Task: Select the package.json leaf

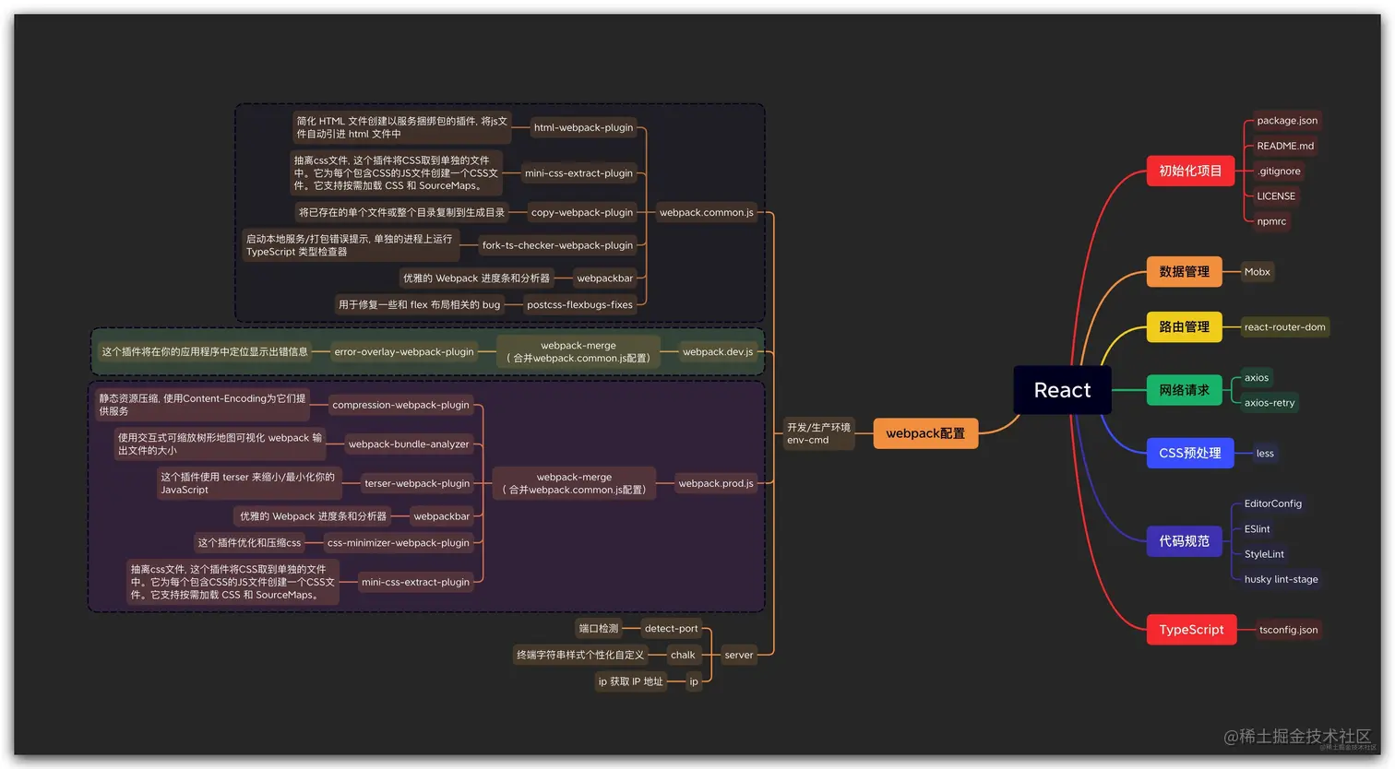Action: [1287, 121]
